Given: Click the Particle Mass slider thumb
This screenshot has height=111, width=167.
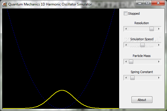Looking at the screenshot, I should (131, 62).
